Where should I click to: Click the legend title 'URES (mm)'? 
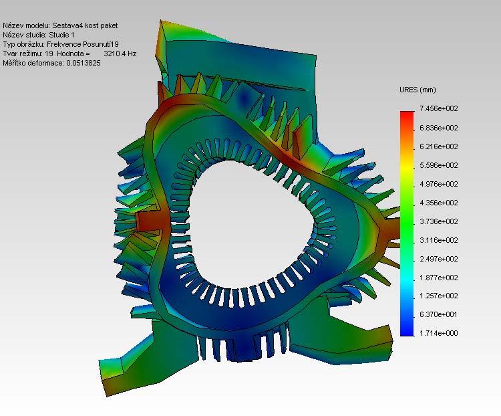tap(417, 90)
